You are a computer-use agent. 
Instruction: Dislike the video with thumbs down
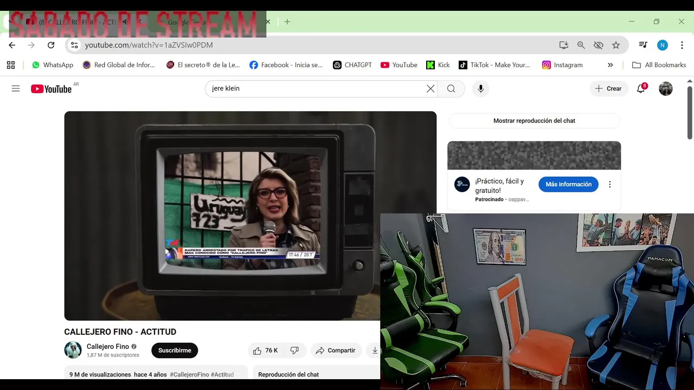click(x=294, y=350)
